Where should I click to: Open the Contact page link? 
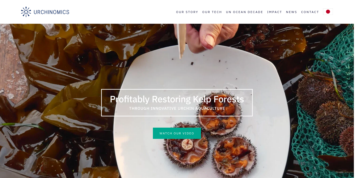(310, 12)
